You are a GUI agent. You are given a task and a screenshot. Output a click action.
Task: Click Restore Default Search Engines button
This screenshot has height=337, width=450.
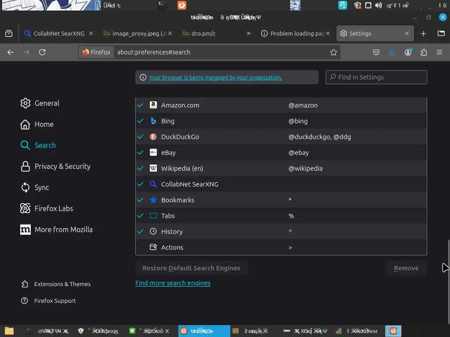pos(191,268)
